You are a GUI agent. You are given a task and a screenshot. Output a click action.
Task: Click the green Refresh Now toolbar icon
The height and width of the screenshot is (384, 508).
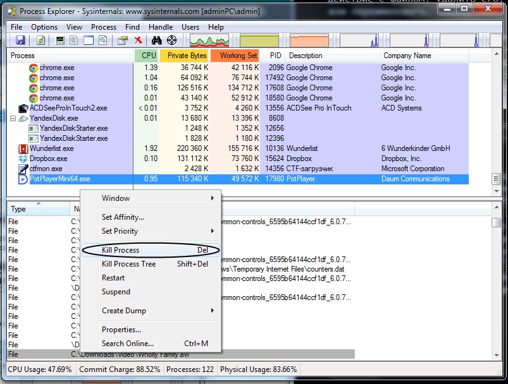coord(41,40)
